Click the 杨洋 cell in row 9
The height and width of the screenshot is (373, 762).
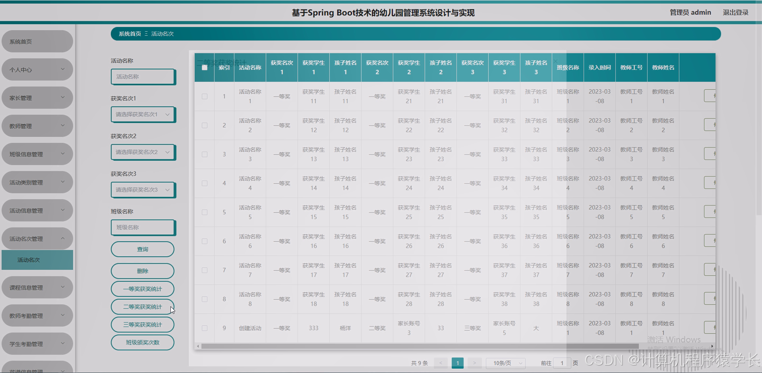345,328
